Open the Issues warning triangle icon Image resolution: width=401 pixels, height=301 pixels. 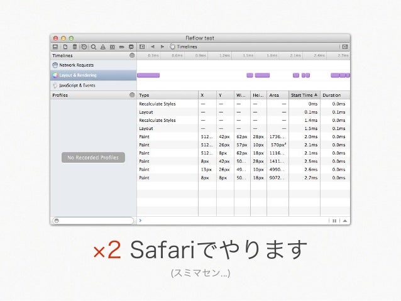[x=103, y=47]
